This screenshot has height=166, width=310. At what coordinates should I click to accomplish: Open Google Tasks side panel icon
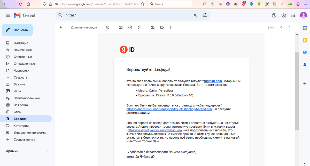click(305, 52)
